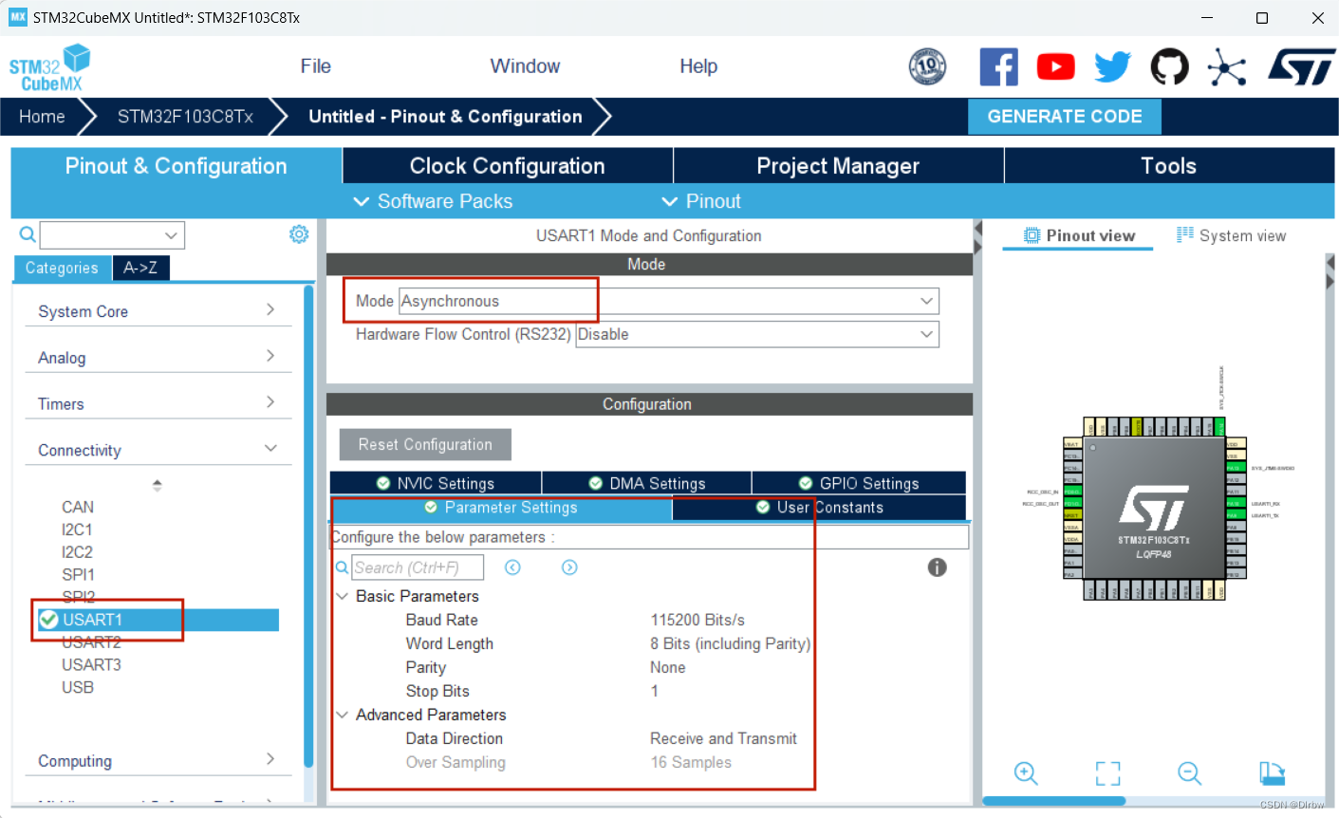The width and height of the screenshot is (1339, 818).
Task: Click Data Direction value Receive and Transmit
Action: tap(723, 738)
